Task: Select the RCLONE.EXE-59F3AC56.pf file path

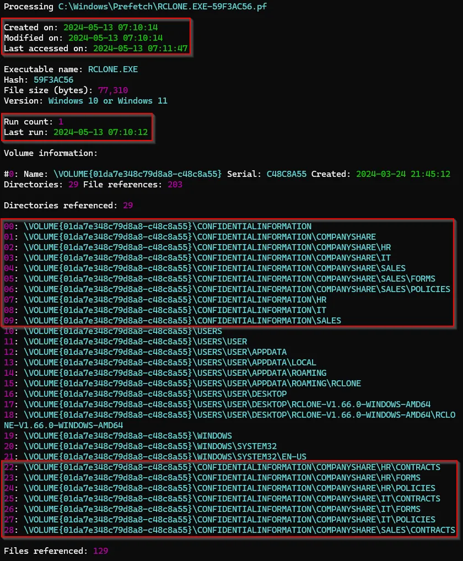Action: (163, 7)
